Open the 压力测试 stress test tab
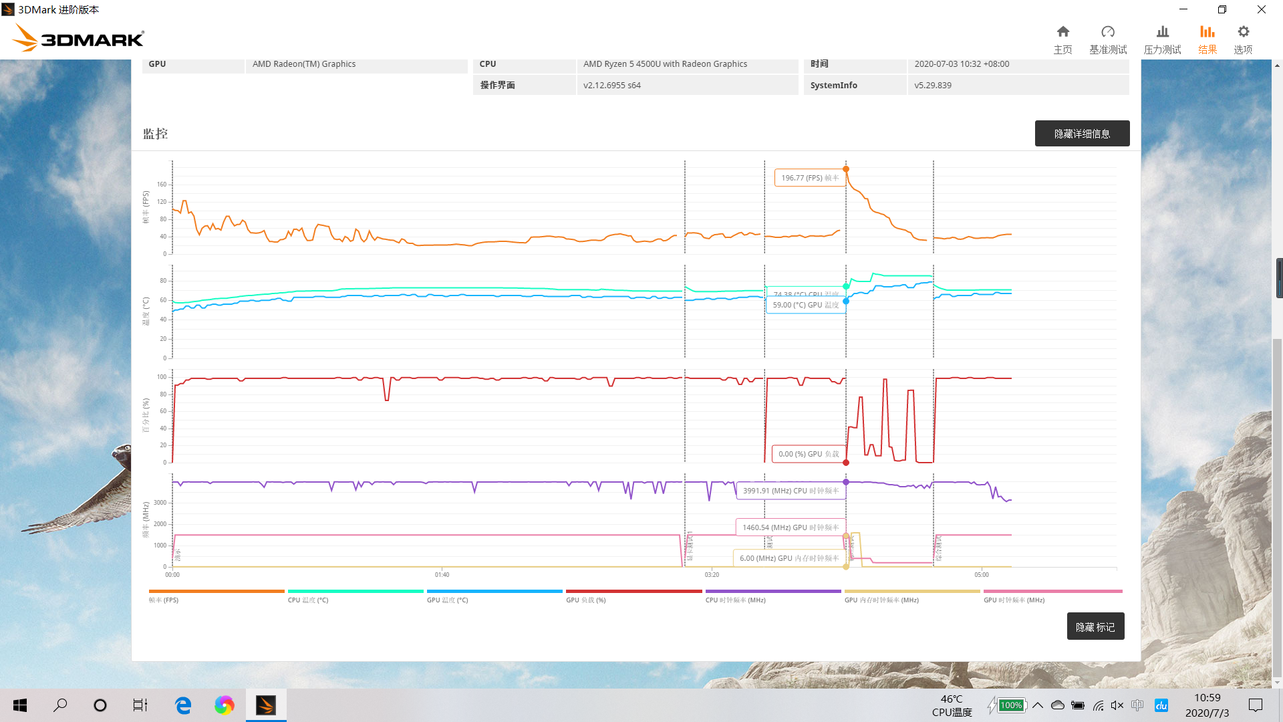The image size is (1283, 722). tap(1162, 40)
